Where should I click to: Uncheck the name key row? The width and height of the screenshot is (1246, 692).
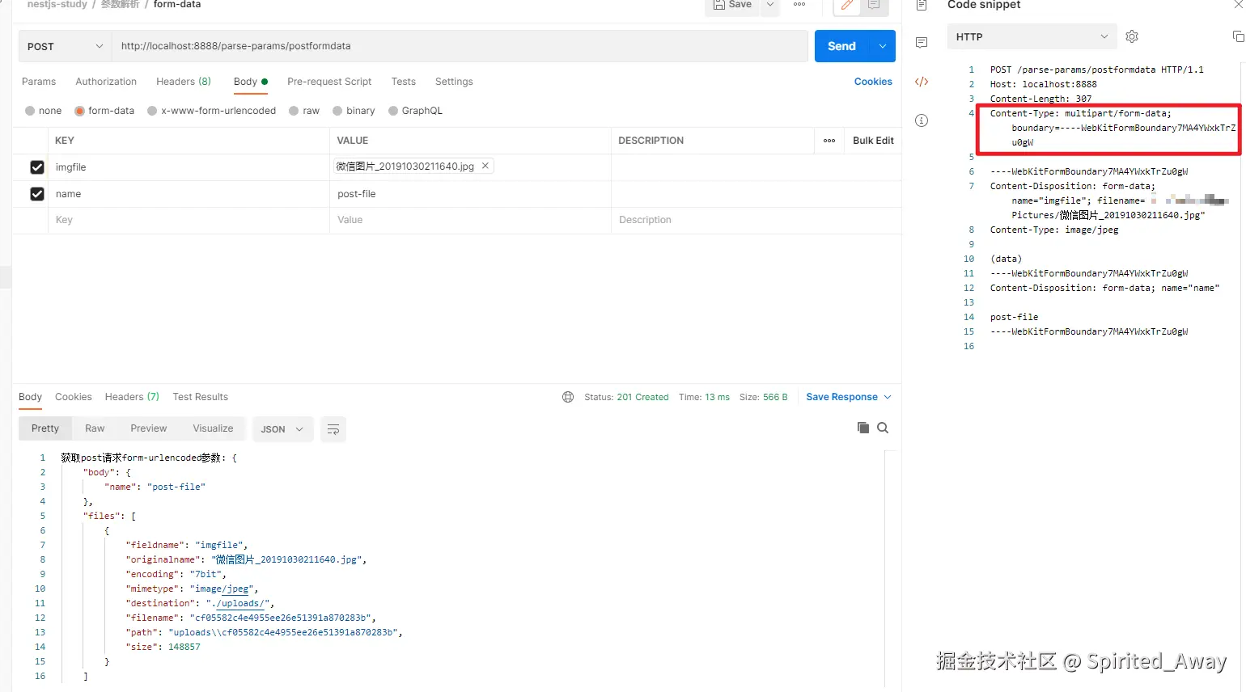pos(36,194)
